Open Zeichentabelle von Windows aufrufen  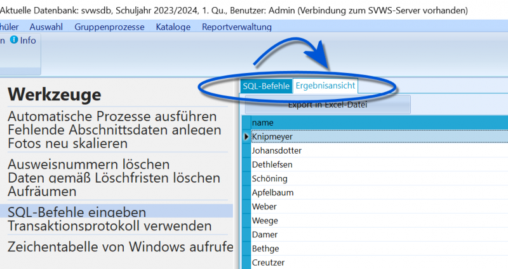[x=120, y=247]
